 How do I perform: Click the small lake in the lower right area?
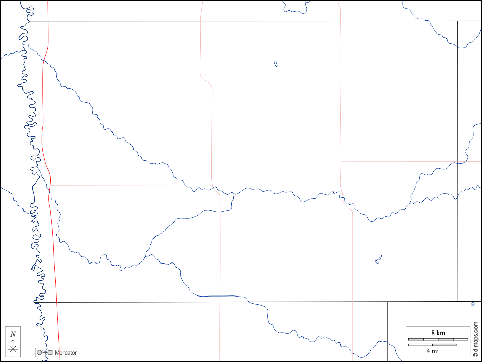click(378, 260)
